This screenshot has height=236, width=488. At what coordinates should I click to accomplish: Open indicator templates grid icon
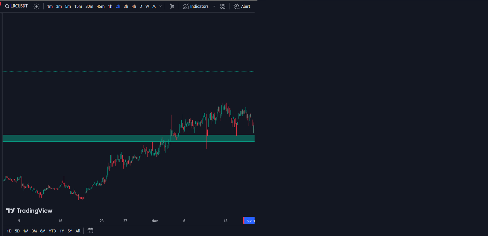pos(223,6)
